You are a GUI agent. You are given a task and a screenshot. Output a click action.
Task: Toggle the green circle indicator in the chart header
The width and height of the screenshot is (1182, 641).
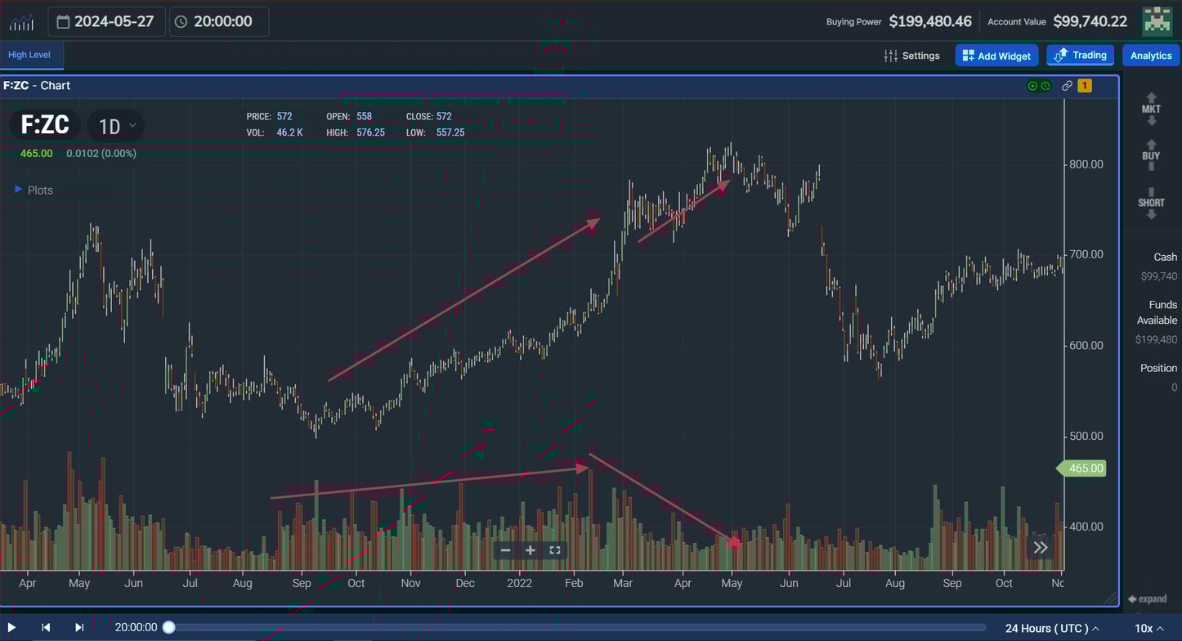point(1032,85)
